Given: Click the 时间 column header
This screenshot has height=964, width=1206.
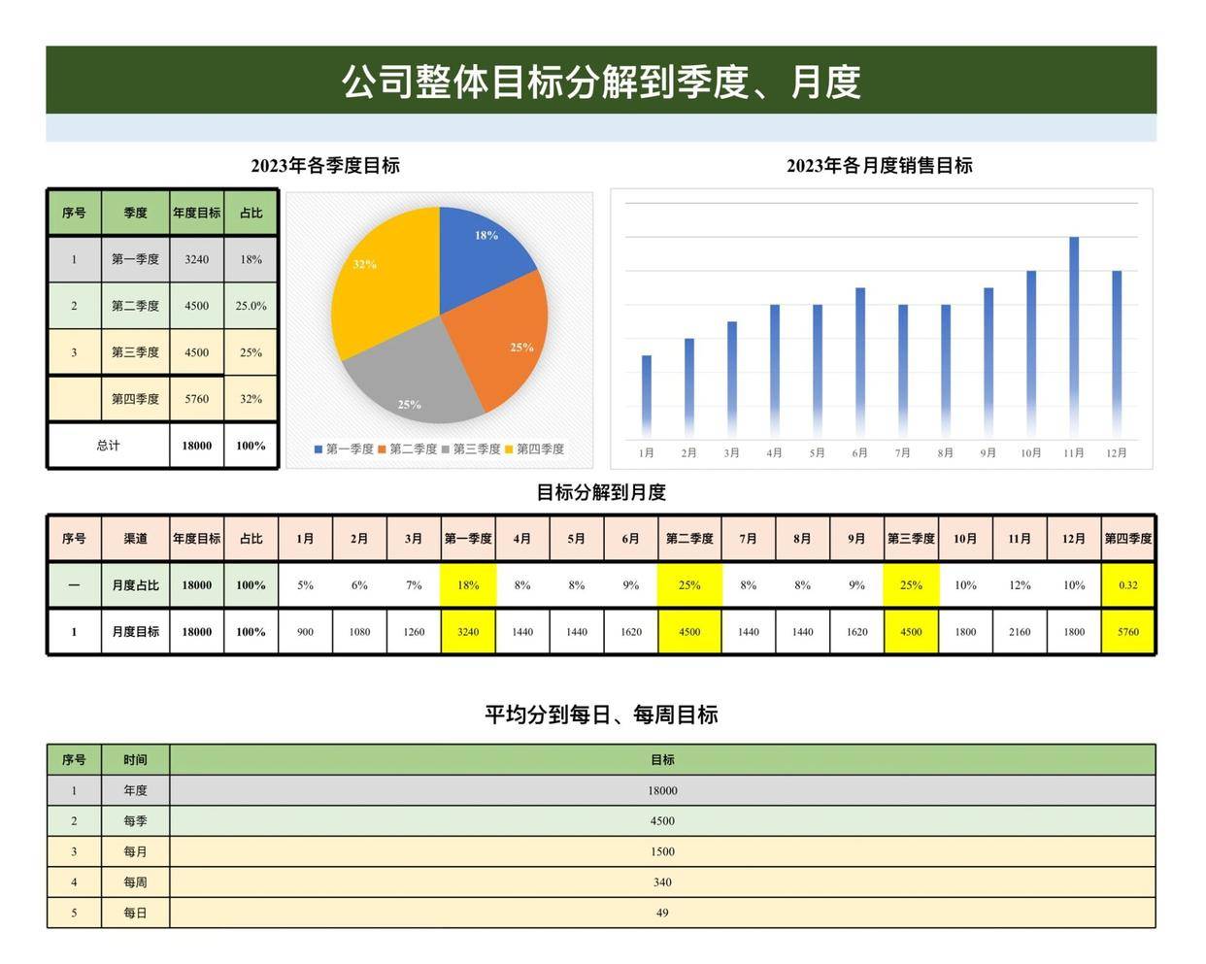Looking at the screenshot, I should coord(135,760).
